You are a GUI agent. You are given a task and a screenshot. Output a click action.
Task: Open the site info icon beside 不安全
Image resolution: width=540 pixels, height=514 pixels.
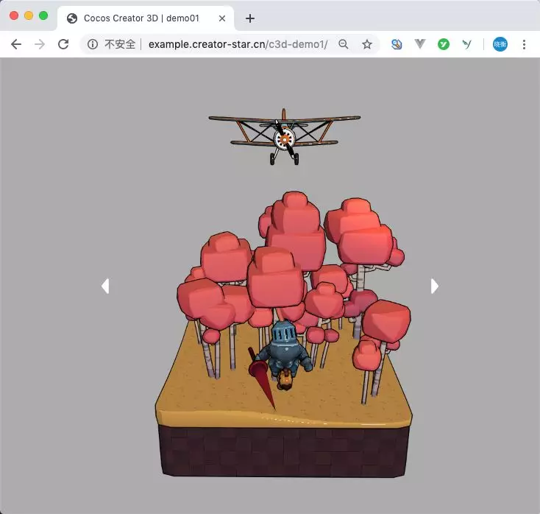point(92,44)
